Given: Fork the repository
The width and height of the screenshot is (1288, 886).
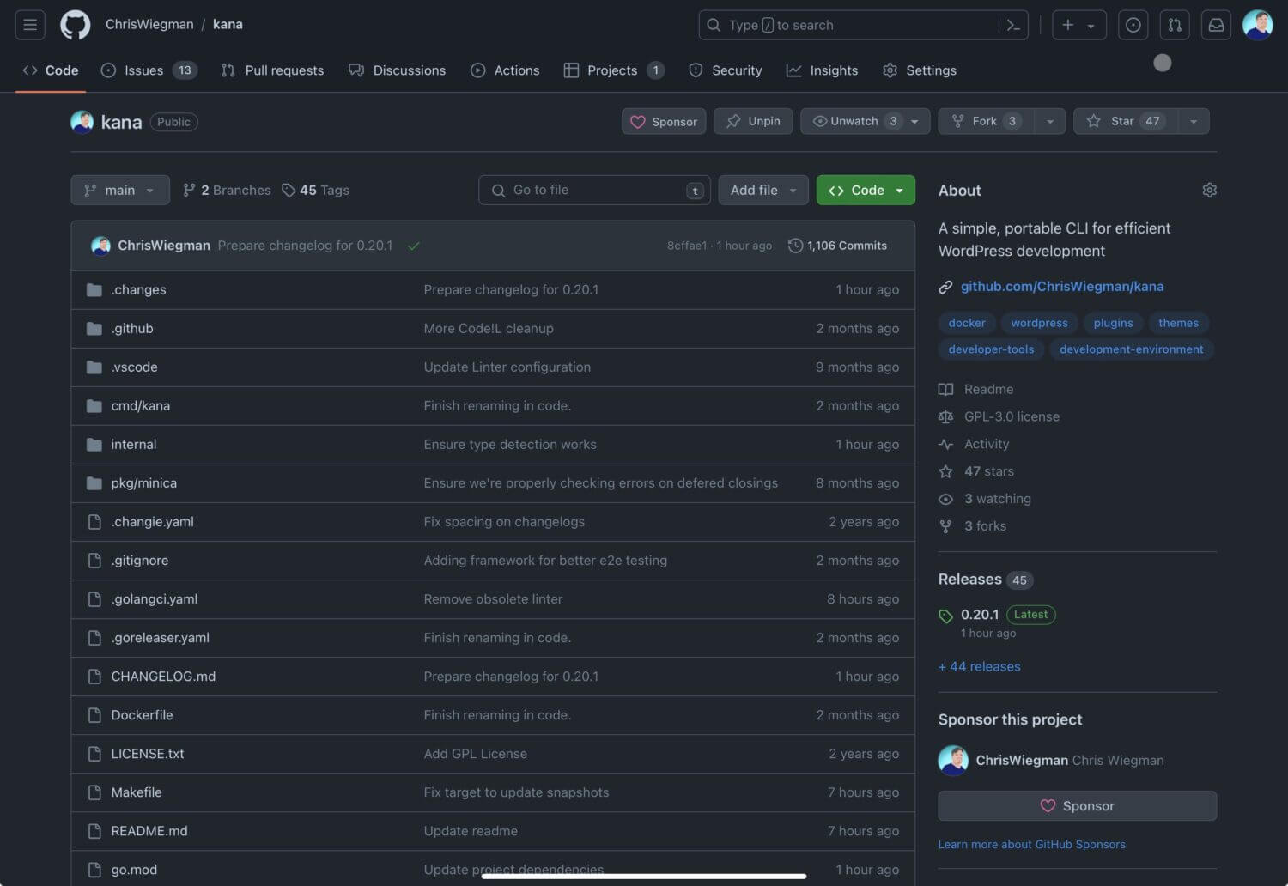Looking at the screenshot, I should click(x=986, y=121).
